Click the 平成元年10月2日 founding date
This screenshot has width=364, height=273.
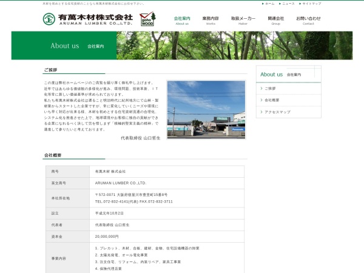tap(109, 214)
